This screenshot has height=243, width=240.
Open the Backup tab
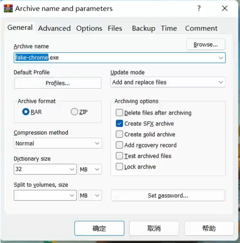pyautogui.click(x=144, y=28)
